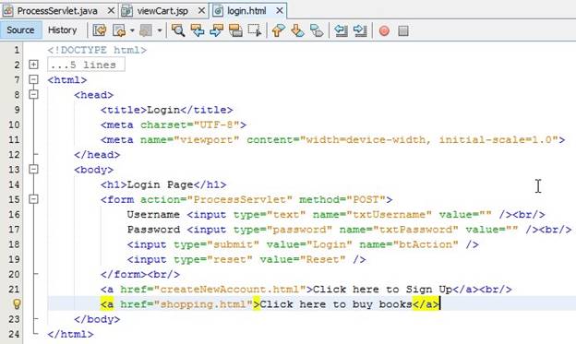Click Shift Line Left icon
576x344 pixels.
click(x=341, y=30)
